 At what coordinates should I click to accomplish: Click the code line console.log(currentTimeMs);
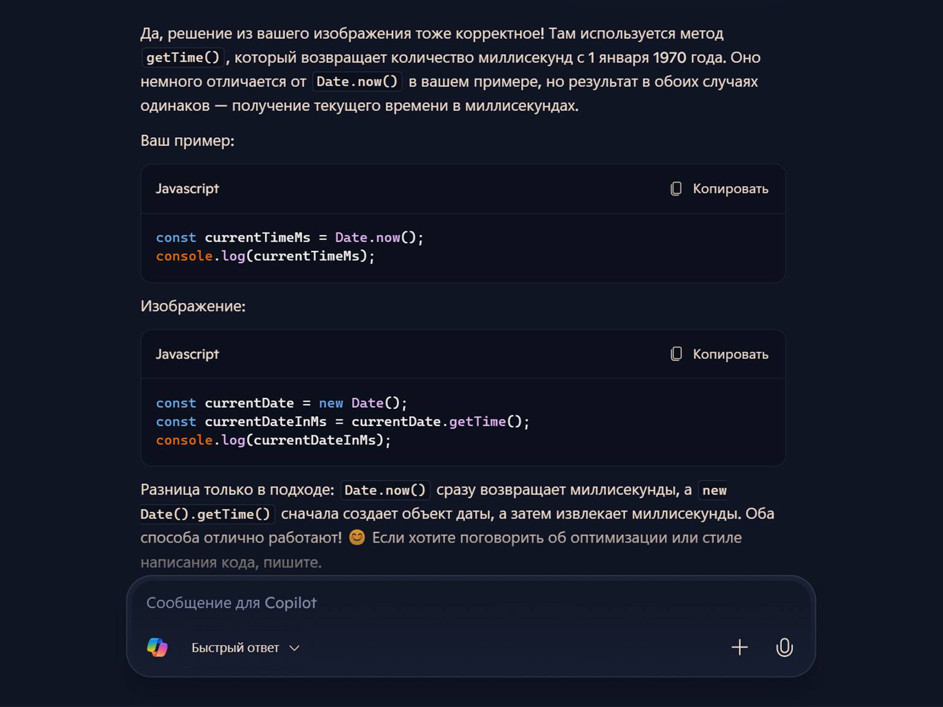(265, 256)
